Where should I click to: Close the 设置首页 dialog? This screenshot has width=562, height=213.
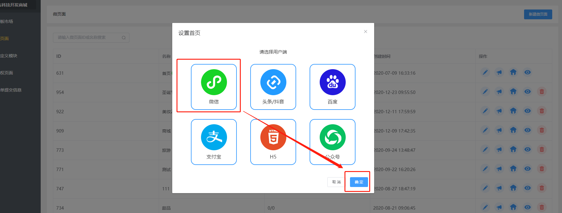[366, 32]
